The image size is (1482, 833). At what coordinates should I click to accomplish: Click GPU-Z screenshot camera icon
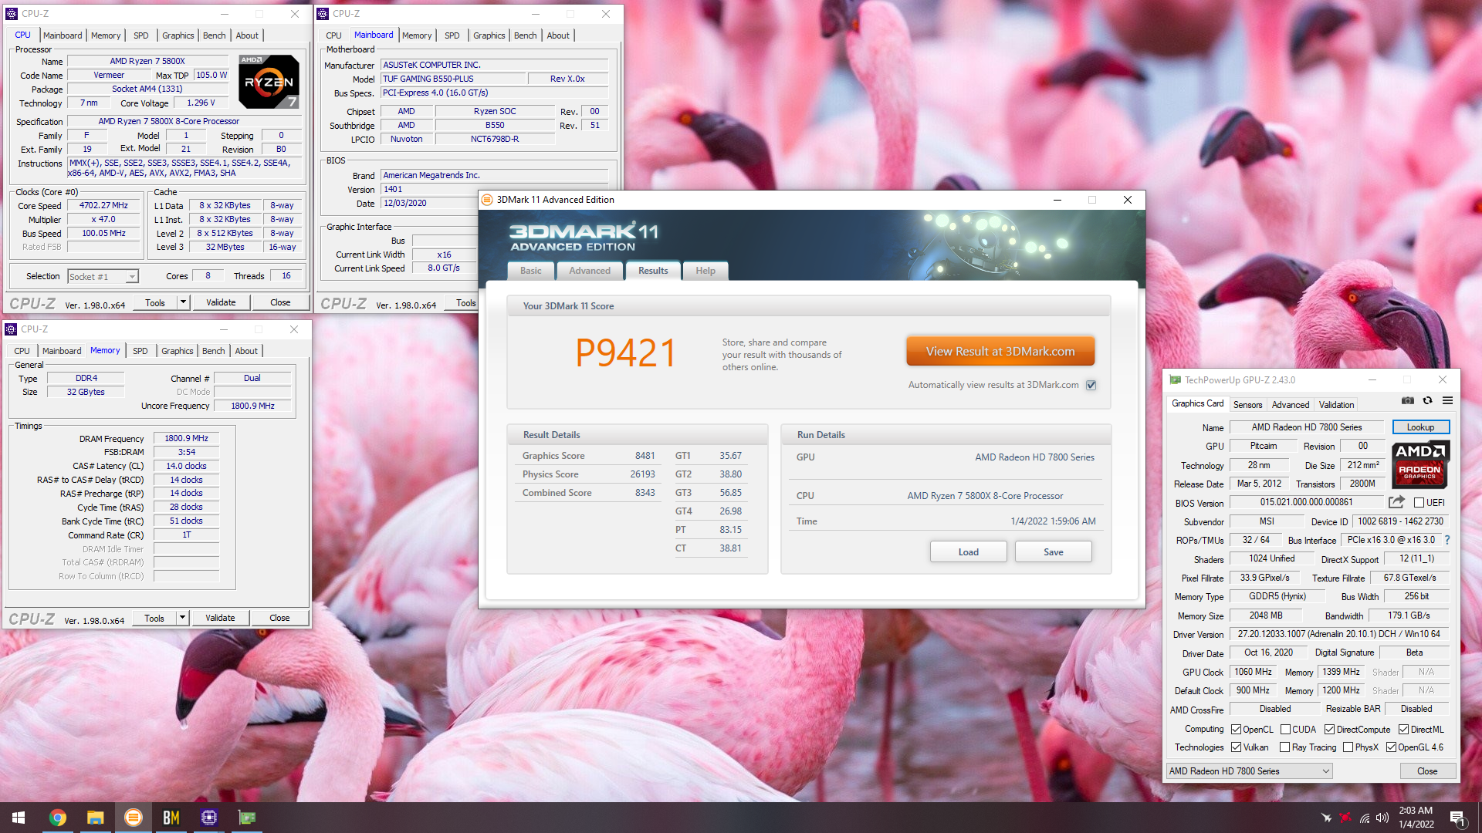[1408, 400]
